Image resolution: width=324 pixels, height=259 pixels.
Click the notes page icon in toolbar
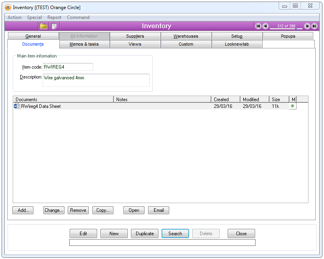[x=54, y=26]
